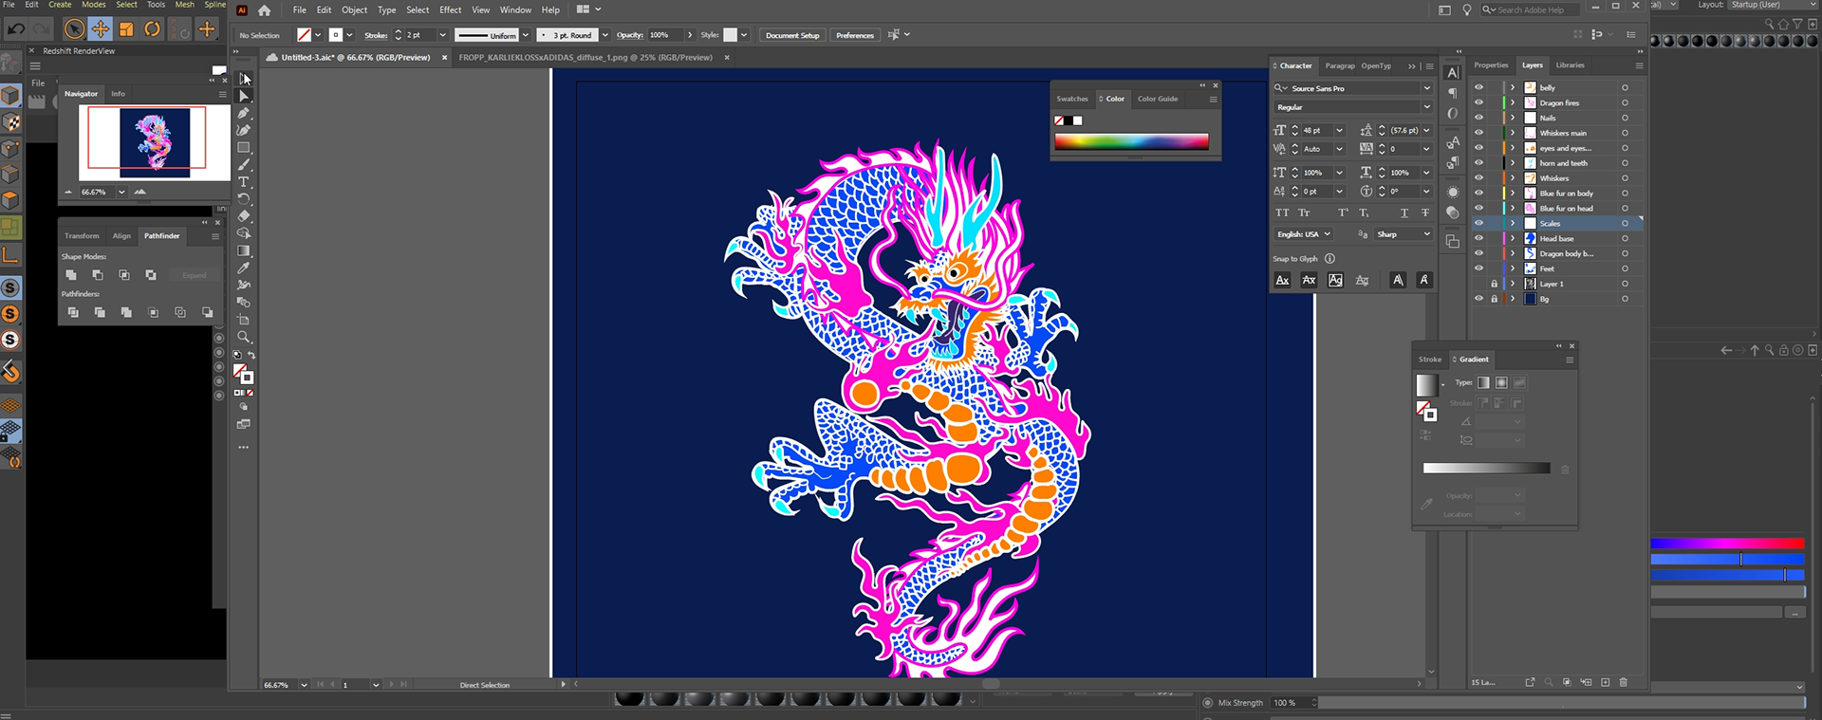
Task: Select the Eyedropper tool
Action: (x=244, y=268)
